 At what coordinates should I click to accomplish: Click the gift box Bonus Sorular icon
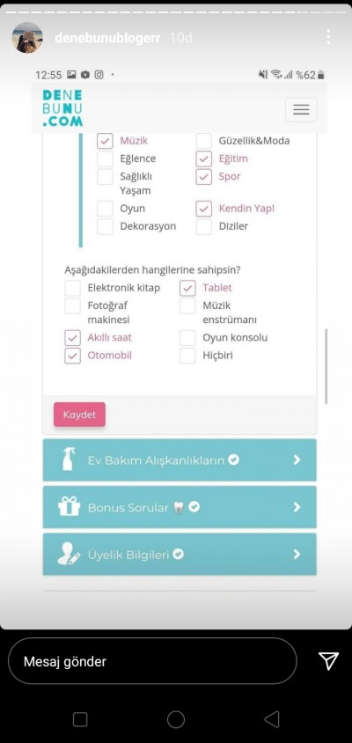click(70, 506)
